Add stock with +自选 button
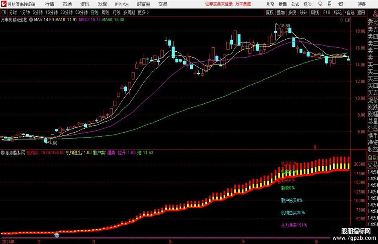This screenshot has height=244, width=378. pos(349,12)
